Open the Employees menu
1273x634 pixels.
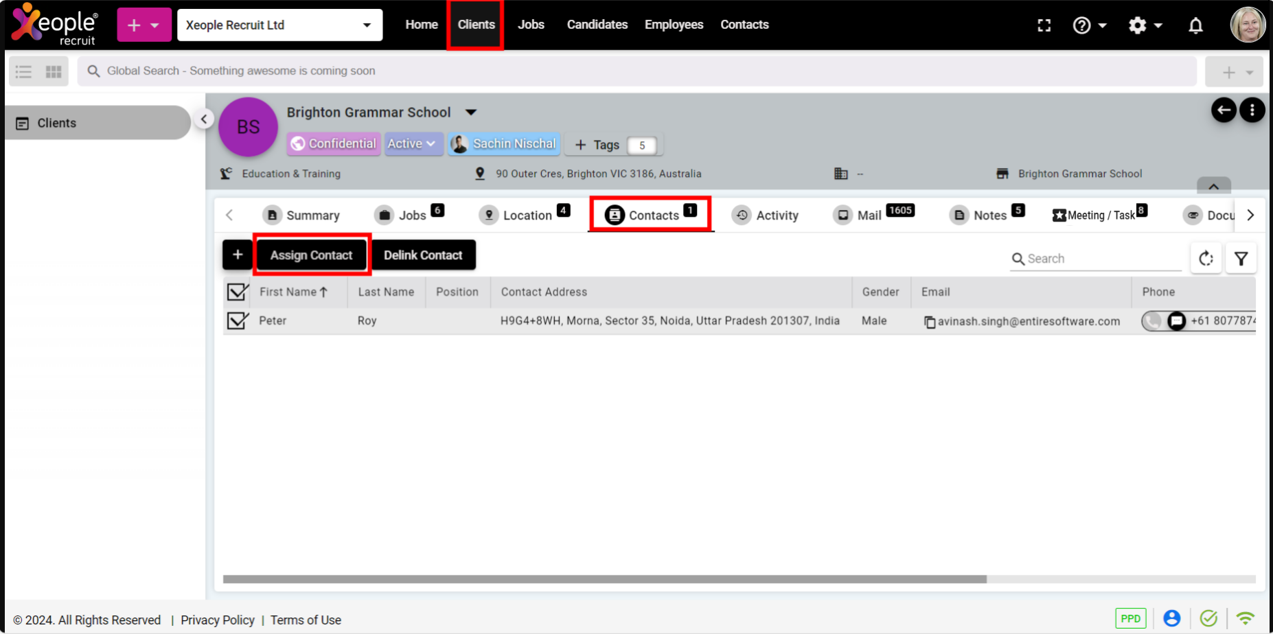pyautogui.click(x=674, y=25)
